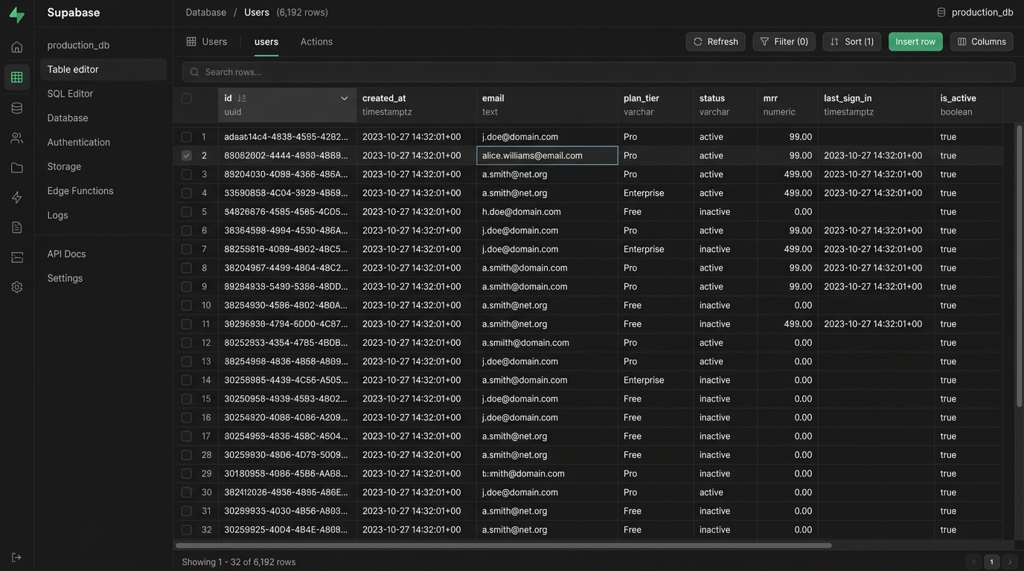Click the email column header
Screen dimensions: 1024x571
(547, 105)
